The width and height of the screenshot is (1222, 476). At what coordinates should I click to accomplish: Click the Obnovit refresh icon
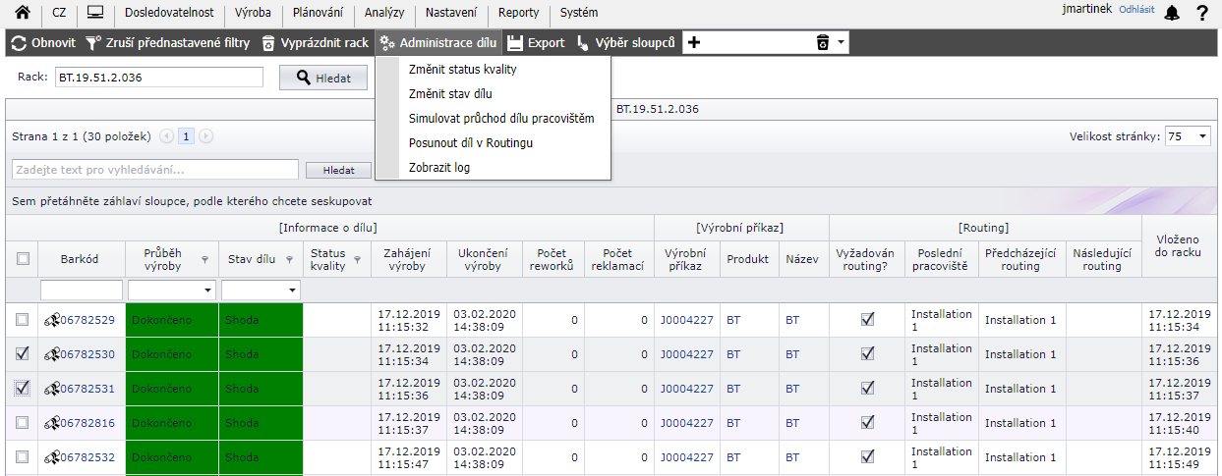point(19,43)
